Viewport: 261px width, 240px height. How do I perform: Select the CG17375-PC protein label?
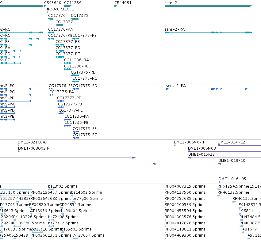[85, 135]
